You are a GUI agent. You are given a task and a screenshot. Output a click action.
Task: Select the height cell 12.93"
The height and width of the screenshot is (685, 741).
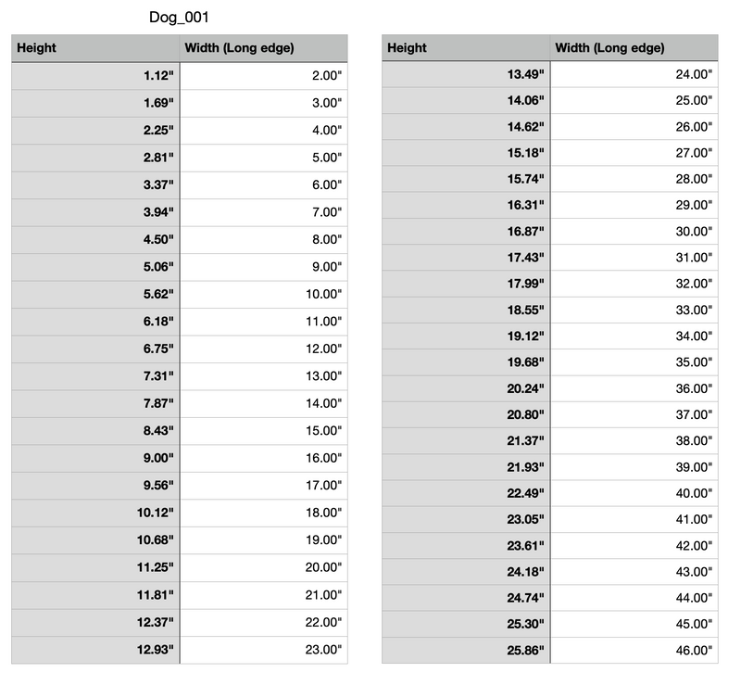click(95, 650)
